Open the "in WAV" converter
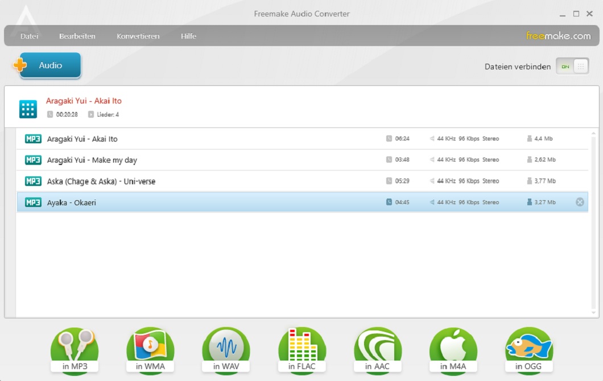Viewport: 603px width, 381px height. [x=226, y=347]
